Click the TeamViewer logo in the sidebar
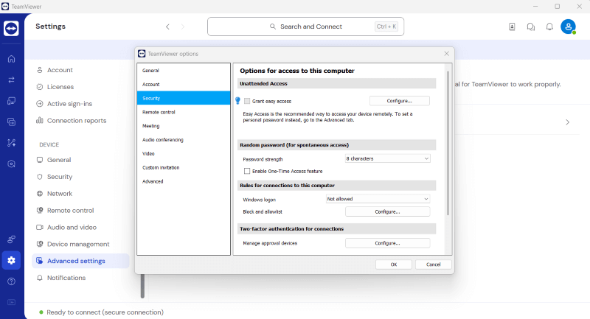Image resolution: width=590 pixels, height=319 pixels. (11, 28)
